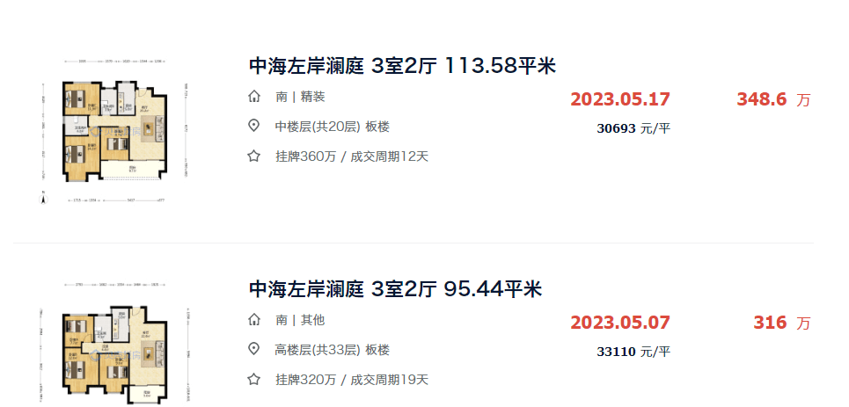Viewport: 849px width, 407px height.
Task: Click the location pin beside 高楼层(共33层)
Action: click(253, 349)
